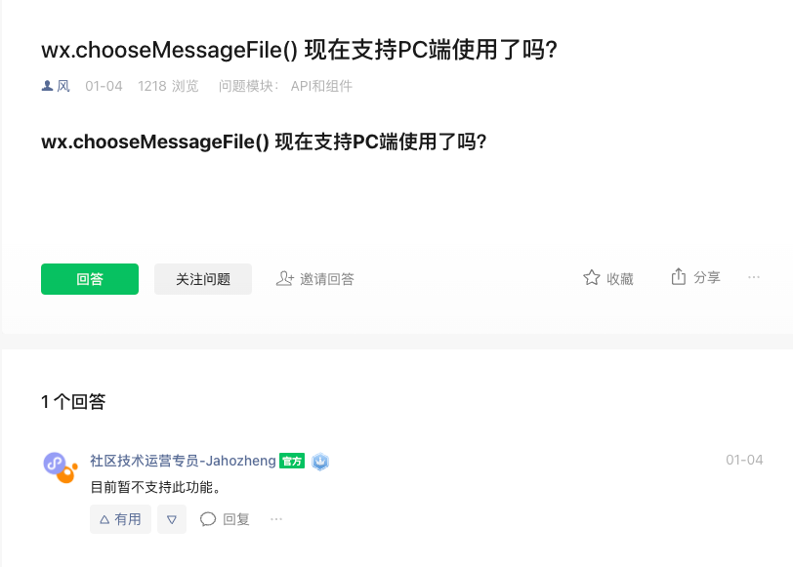Open the question's more options ellipsis
This screenshot has height=567, width=793.
[x=754, y=277]
